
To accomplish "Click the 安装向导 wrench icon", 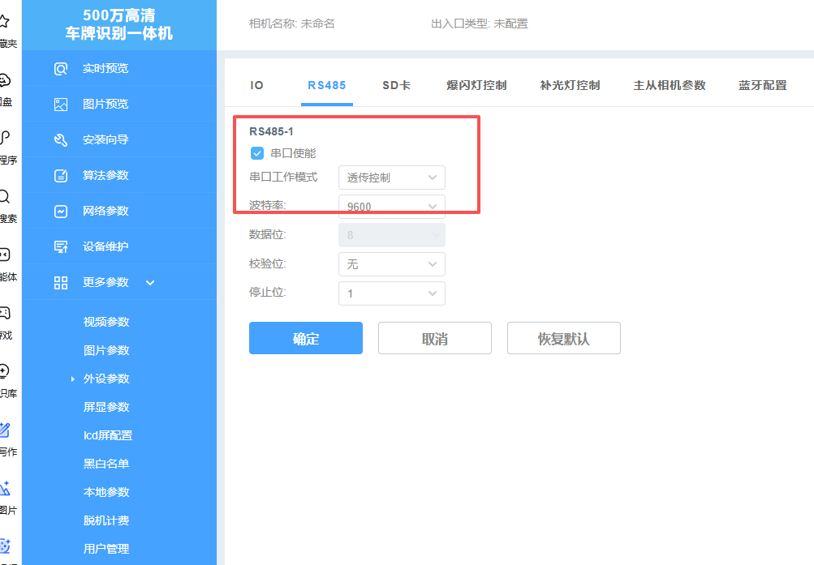I will (61, 140).
